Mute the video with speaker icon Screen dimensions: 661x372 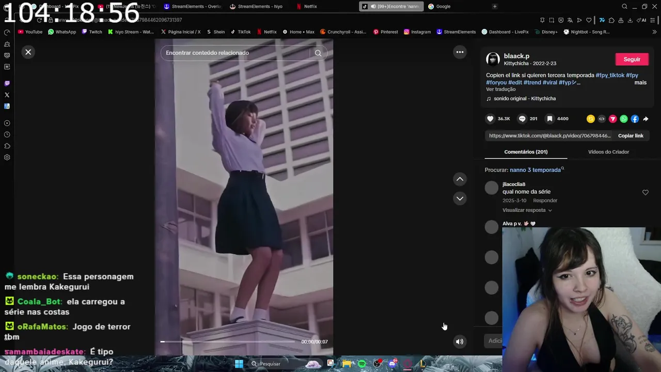click(x=460, y=342)
